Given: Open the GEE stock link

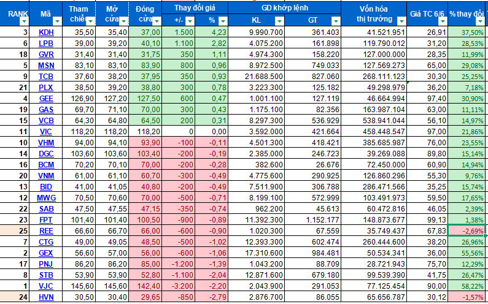Looking at the screenshot, I should tap(46, 99).
